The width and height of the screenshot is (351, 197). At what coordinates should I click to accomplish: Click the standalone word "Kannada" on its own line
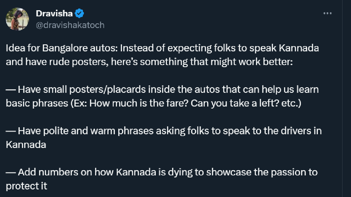click(26, 145)
